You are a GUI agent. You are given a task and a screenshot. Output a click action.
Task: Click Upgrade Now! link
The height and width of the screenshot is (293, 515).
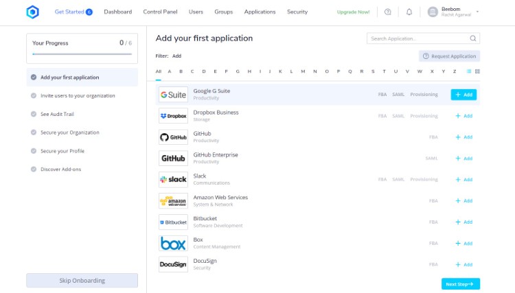tap(353, 12)
